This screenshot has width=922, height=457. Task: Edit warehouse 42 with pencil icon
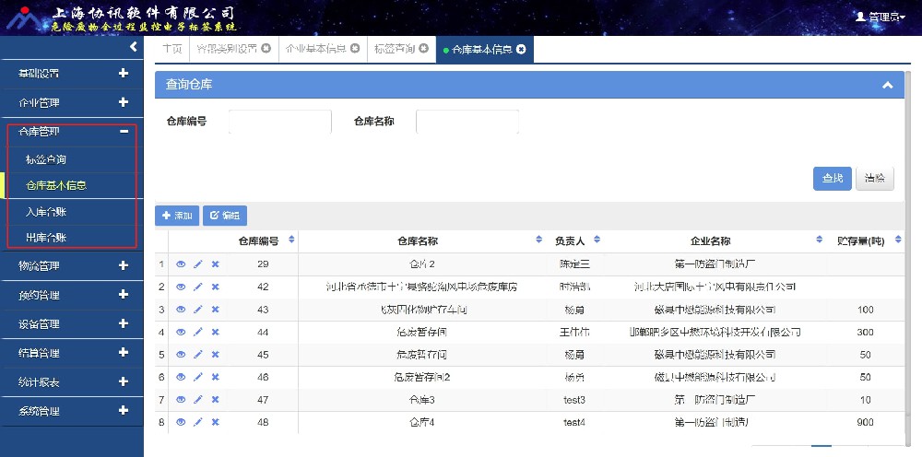pyautogui.click(x=197, y=287)
